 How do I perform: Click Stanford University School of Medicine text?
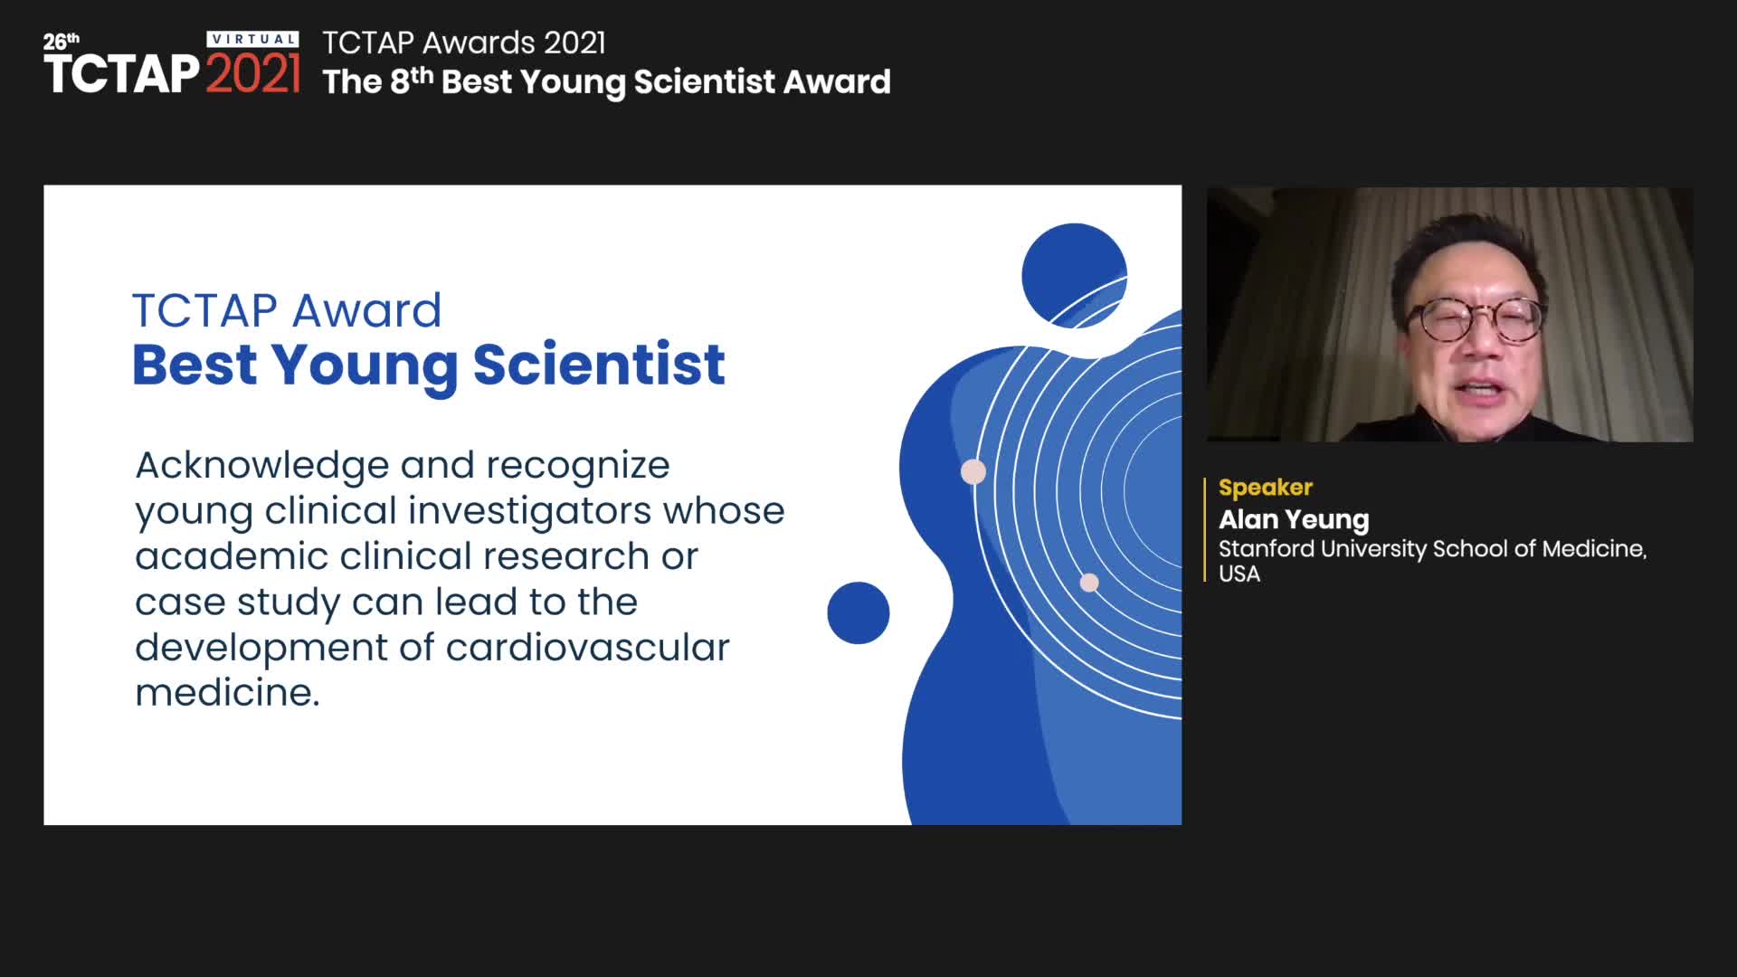[1432, 549]
